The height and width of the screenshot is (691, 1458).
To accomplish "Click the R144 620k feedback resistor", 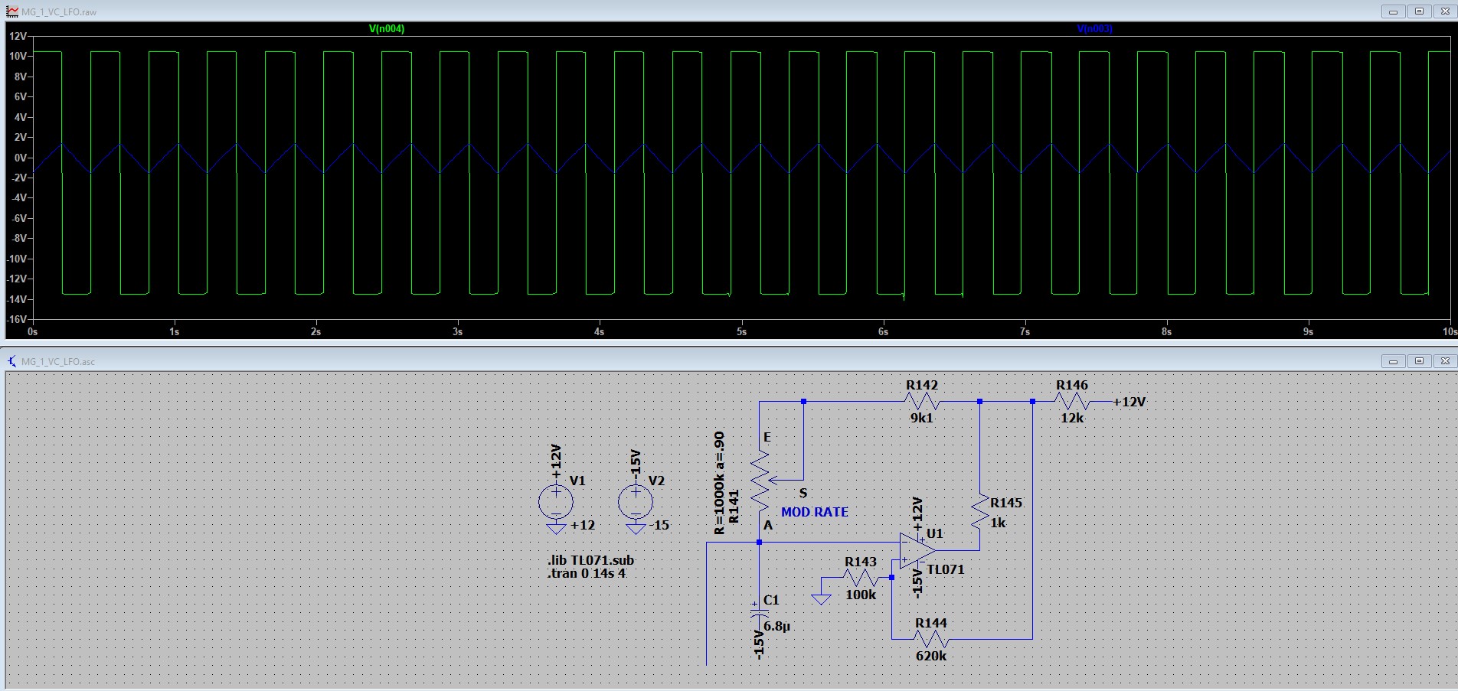I will click(x=931, y=639).
